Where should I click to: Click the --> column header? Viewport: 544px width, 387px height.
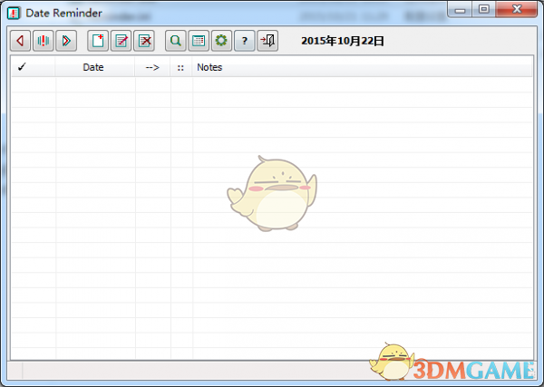tap(152, 67)
